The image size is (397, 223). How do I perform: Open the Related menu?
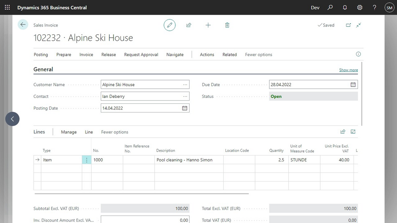[x=230, y=54]
